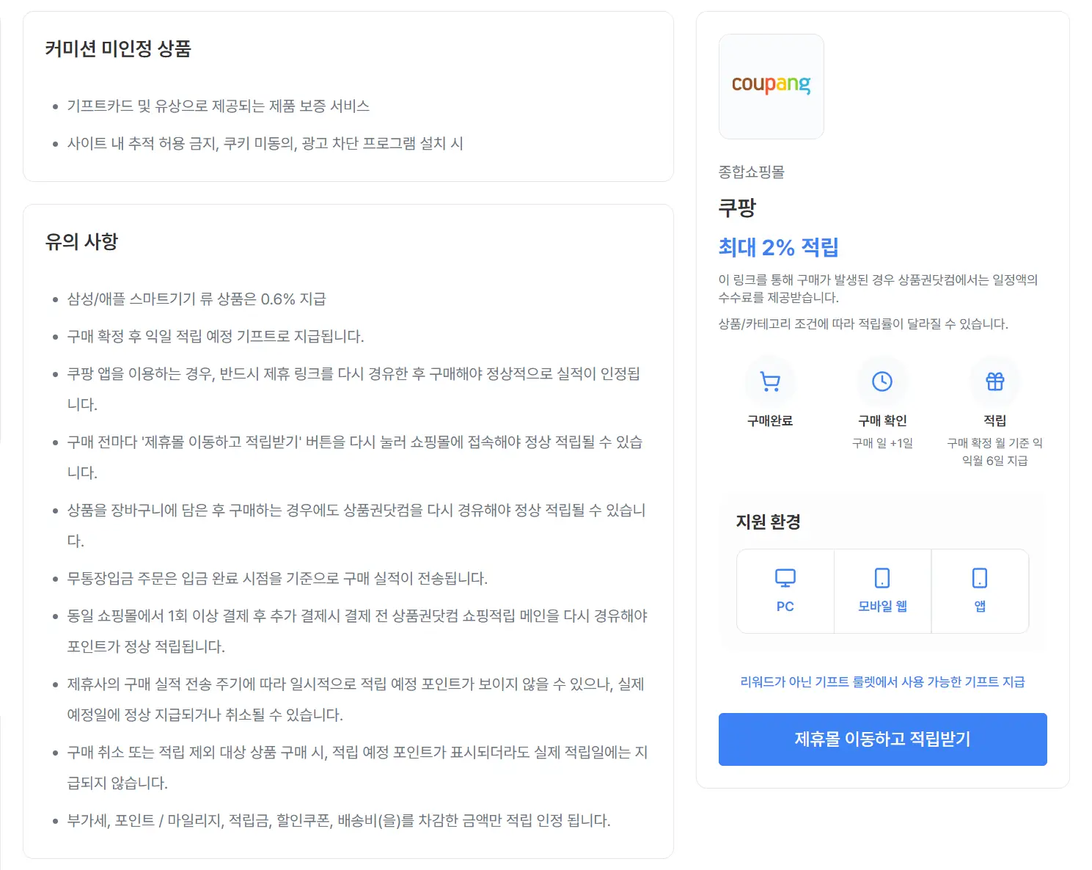Click the 지원 환경 section title
This screenshot has width=1092, height=870.
tap(769, 522)
